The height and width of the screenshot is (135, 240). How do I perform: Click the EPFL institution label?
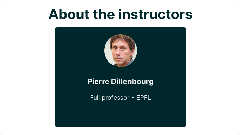click(144, 98)
